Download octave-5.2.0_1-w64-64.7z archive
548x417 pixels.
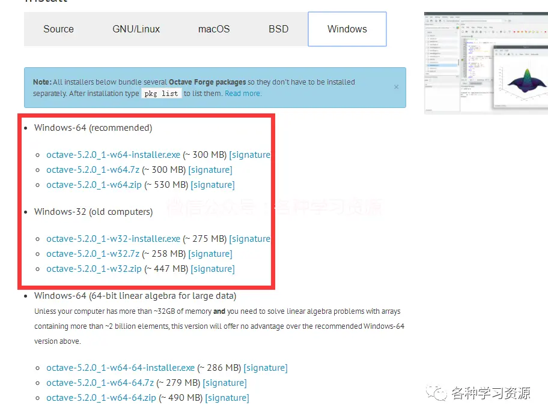100,383
